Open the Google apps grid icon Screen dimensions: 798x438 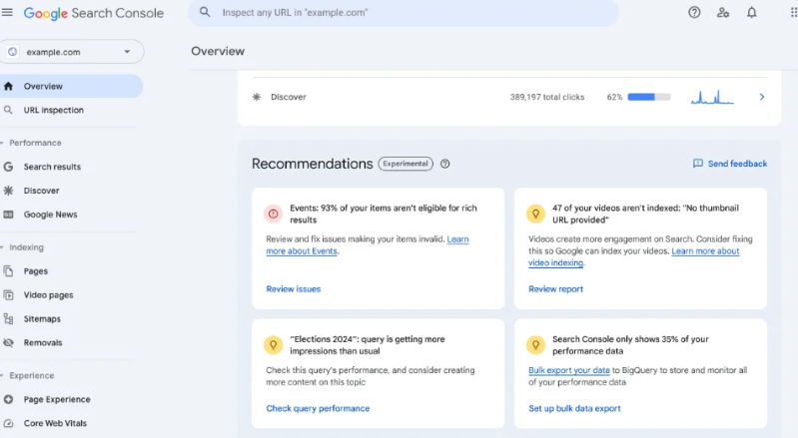[x=793, y=13]
